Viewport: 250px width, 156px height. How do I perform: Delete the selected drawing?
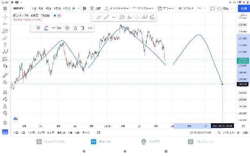[x=82, y=28]
